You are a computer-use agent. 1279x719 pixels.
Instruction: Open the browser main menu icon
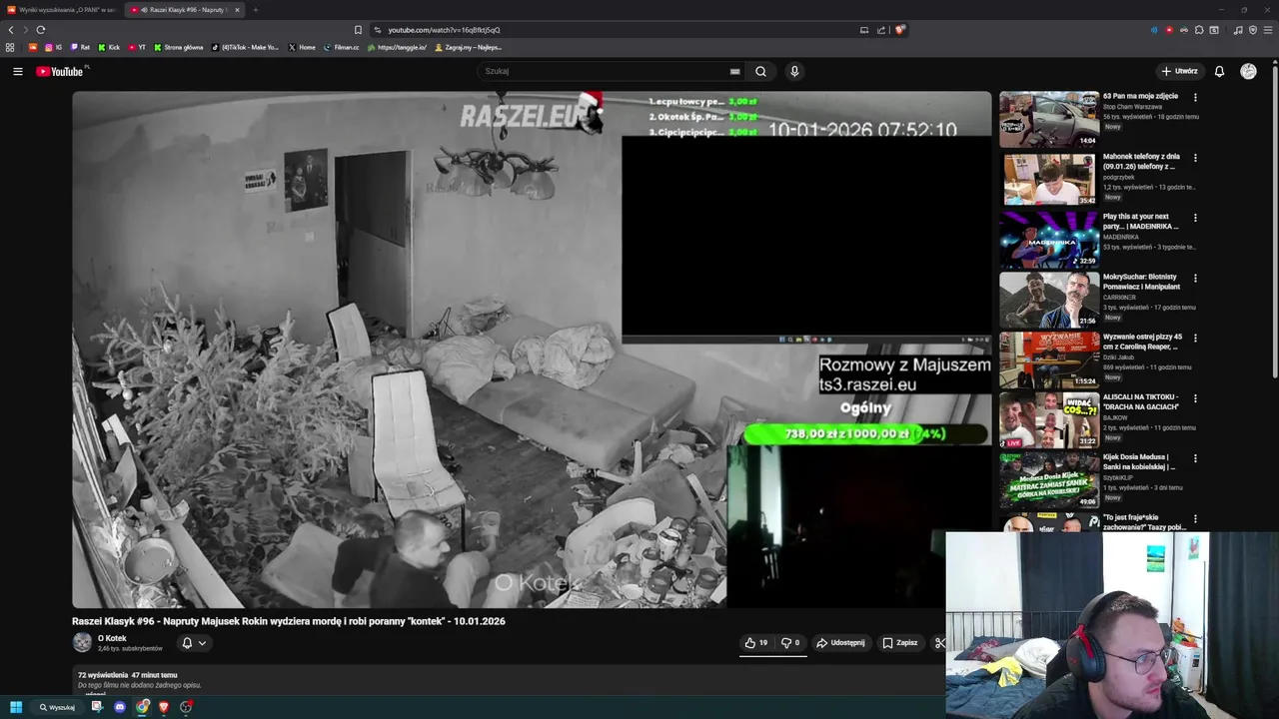coord(1268,30)
